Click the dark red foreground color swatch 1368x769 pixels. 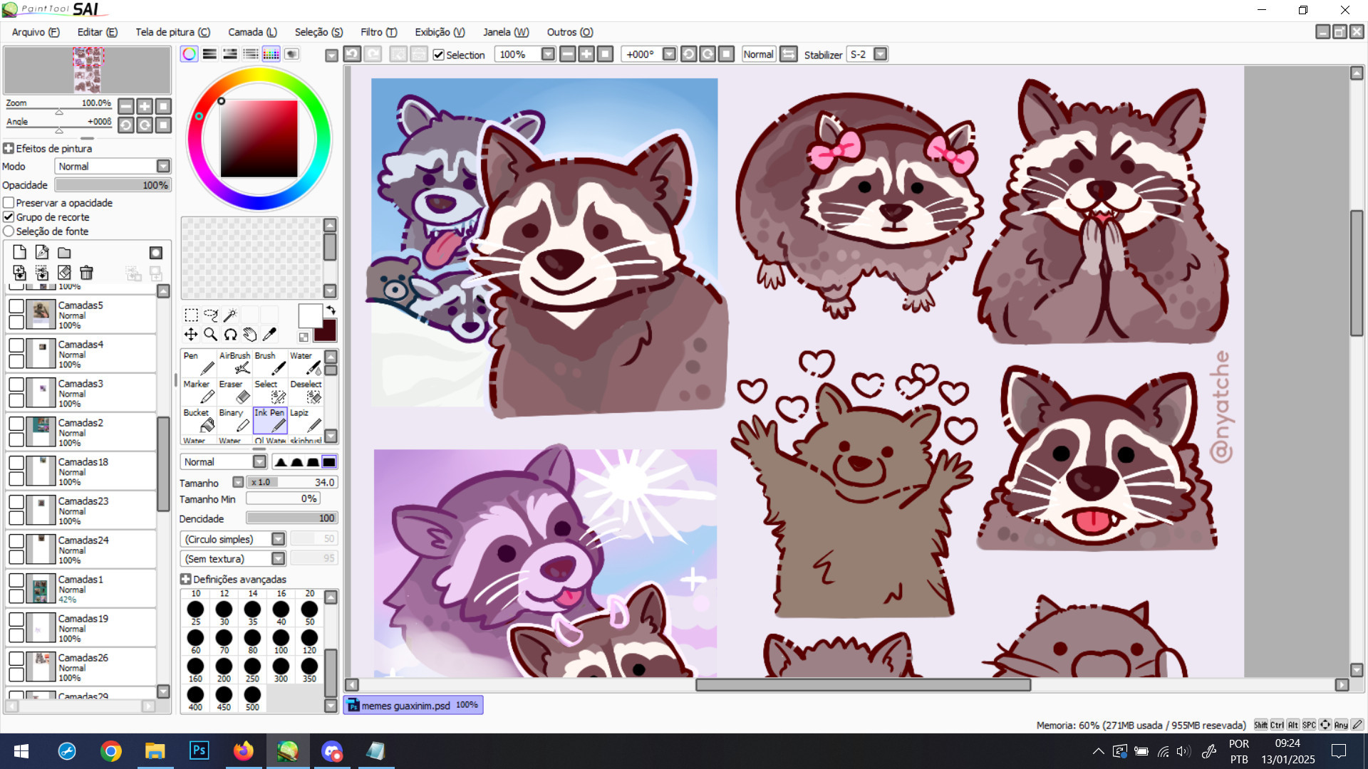click(x=326, y=330)
